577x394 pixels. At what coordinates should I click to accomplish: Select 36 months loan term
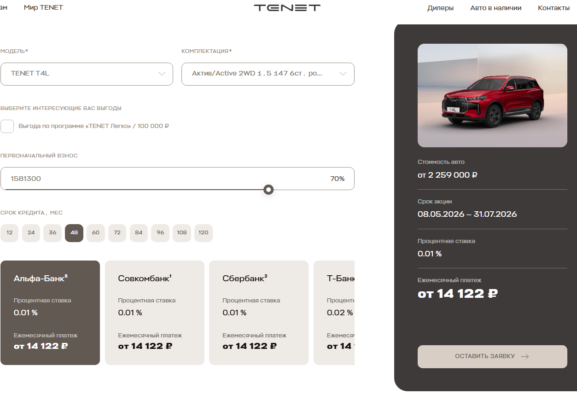tap(52, 233)
